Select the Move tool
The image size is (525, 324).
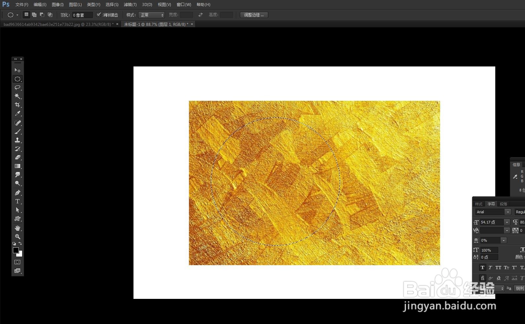tap(18, 70)
